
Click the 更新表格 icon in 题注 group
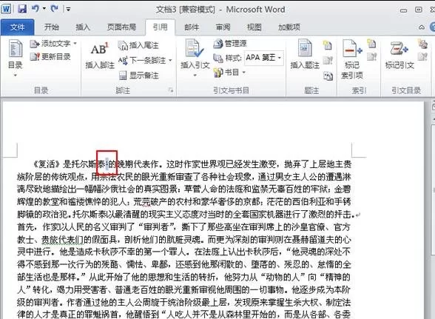pos(327,60)
